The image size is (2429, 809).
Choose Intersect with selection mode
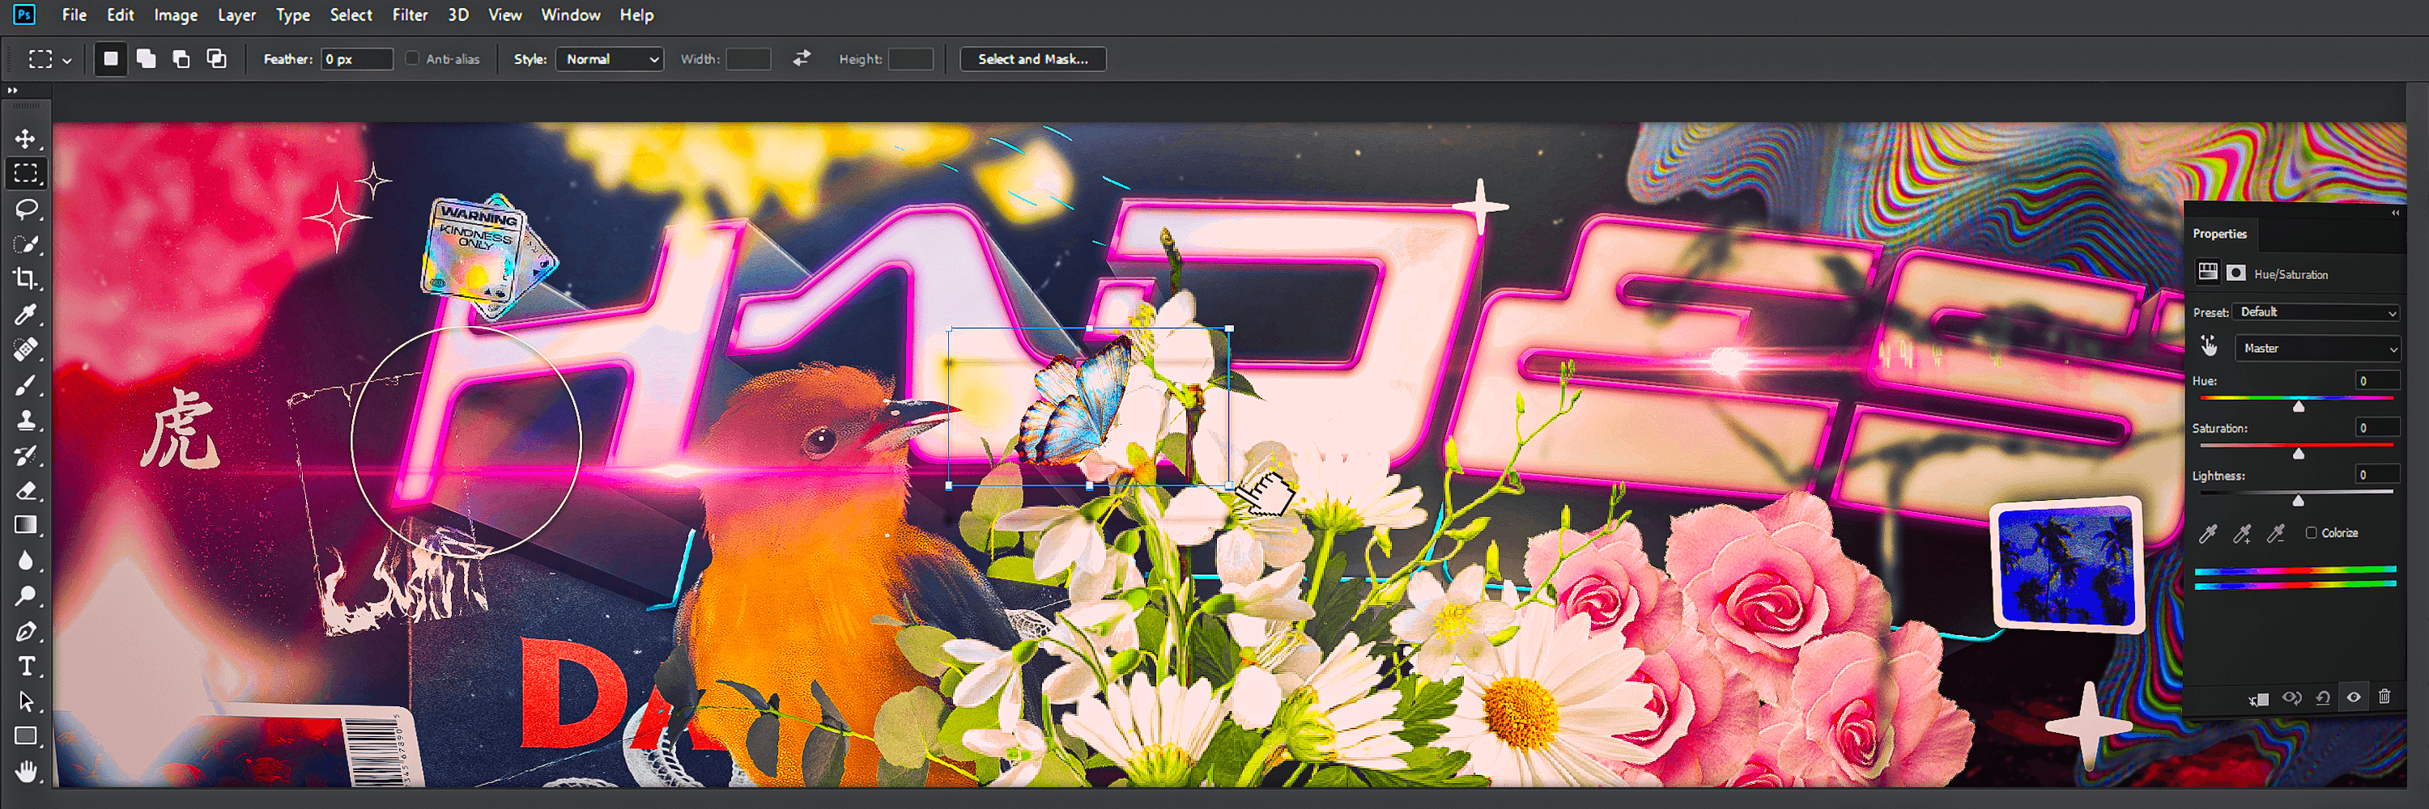point(217,58)
